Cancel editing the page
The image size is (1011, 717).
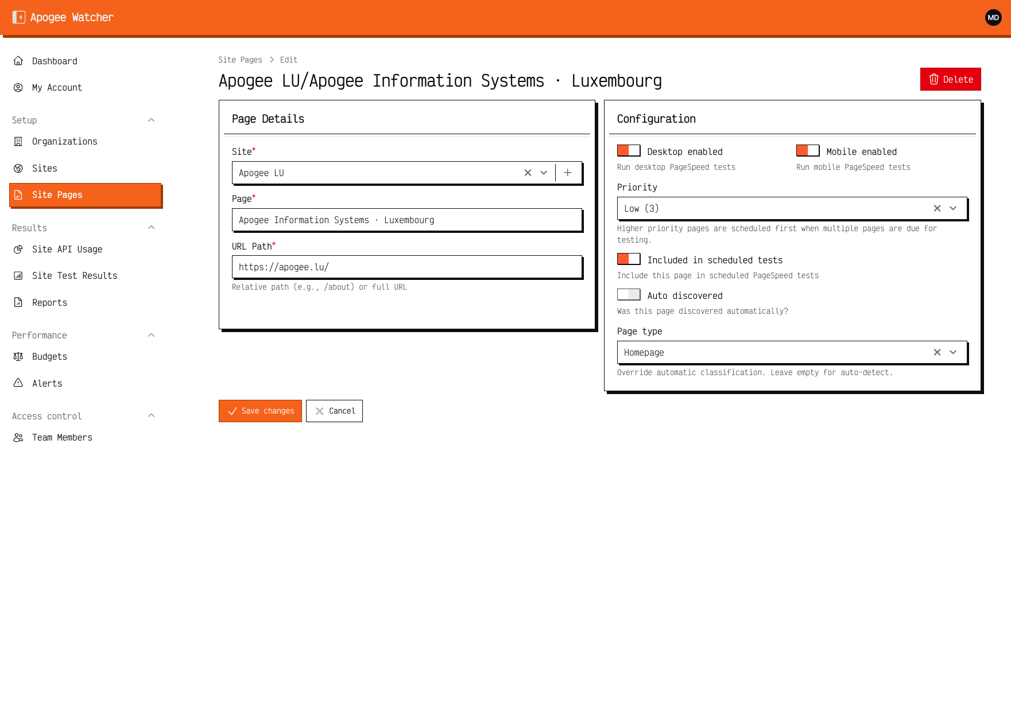[334, 411]
